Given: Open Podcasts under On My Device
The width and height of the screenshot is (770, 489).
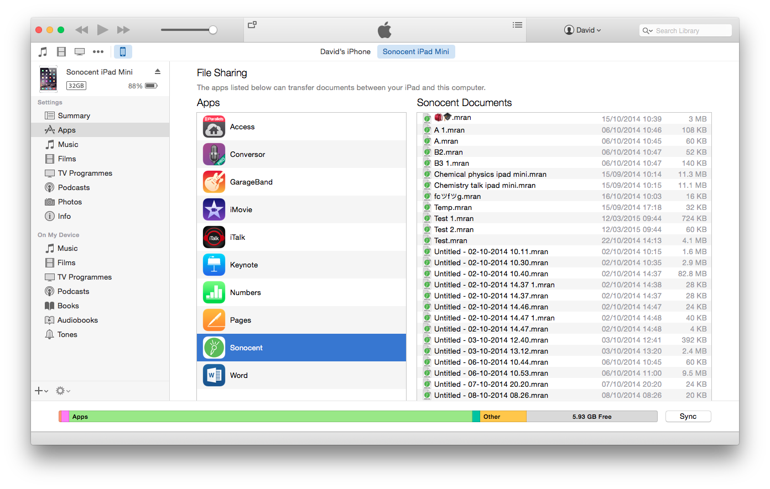Looking at the screenshot, I should pyautogui.click(x=100, y=291).
